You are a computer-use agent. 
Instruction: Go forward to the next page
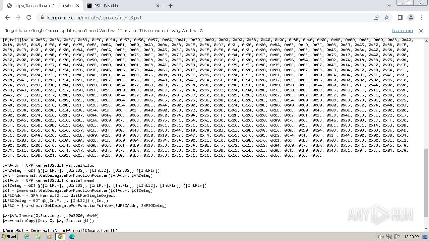pyautogui.click(x=18, y=17)
